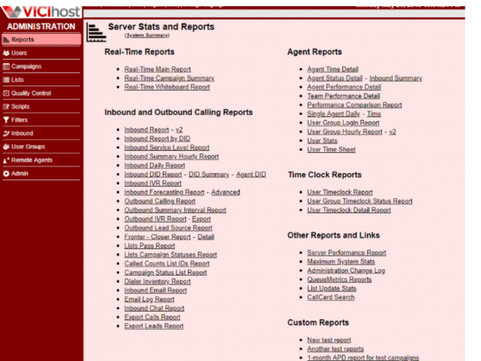Go to Quality Control section
481x361 pixels.
pos(41,93)
